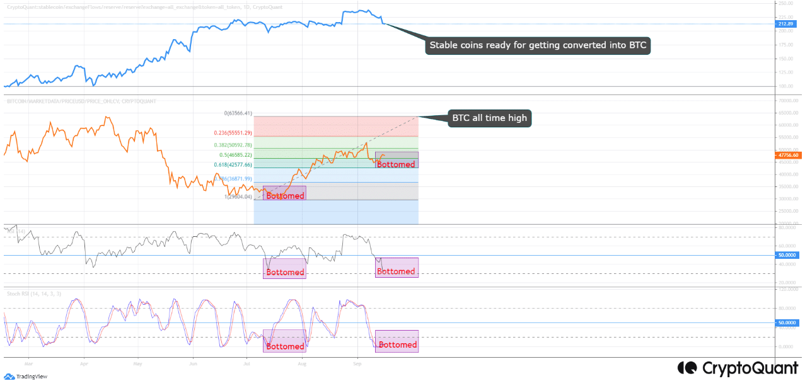Click the Jul 'Bottomed' box on price chart

point(284,193)
